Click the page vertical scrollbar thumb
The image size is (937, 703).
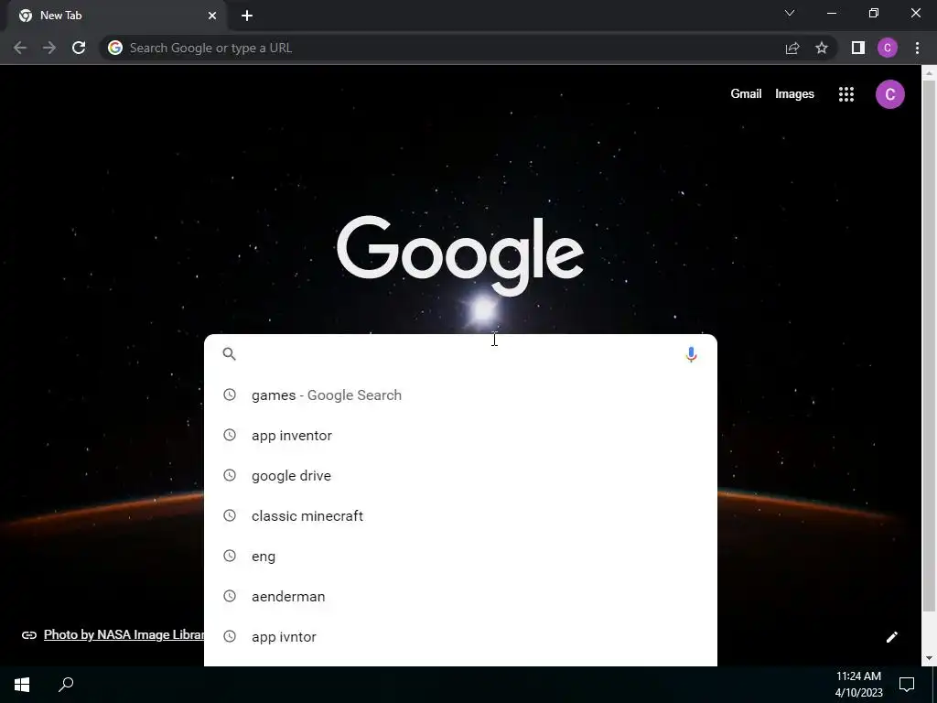coord(929,346)
